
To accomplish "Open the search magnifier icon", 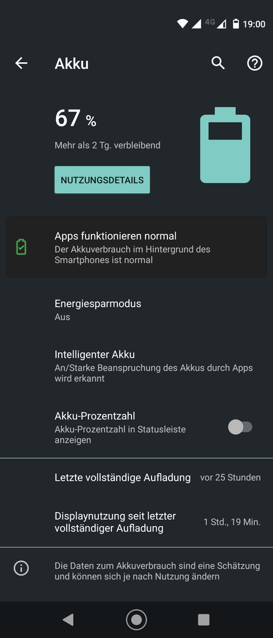I will (218, 63).
